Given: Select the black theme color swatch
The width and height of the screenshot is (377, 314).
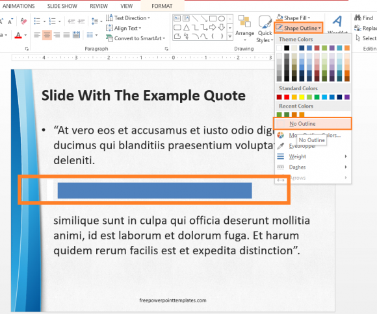Looking at the screenshot, I should tap(287, 48).
